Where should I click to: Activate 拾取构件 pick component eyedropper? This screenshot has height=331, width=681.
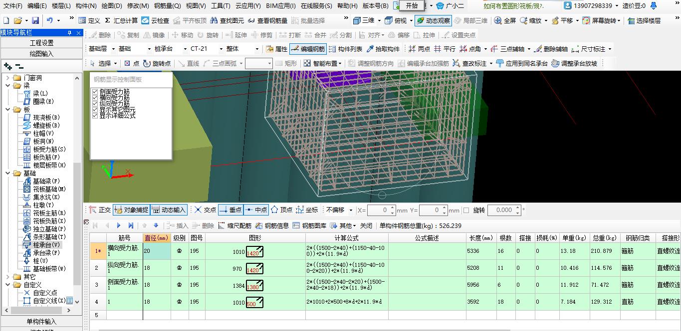pos(383,49)
